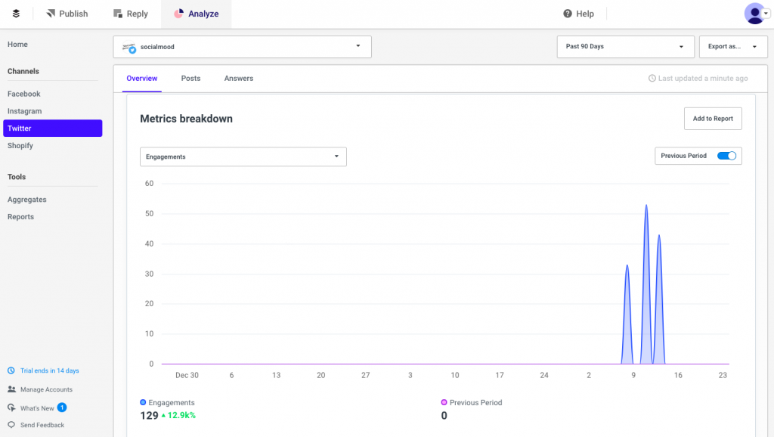This screenshot has height=437, width=774.
Task: Click the Send Feedback speech bubble icon
Action: tap(11, 425)
